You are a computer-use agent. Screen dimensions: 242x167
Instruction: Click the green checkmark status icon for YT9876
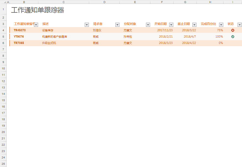click(233, 36)
